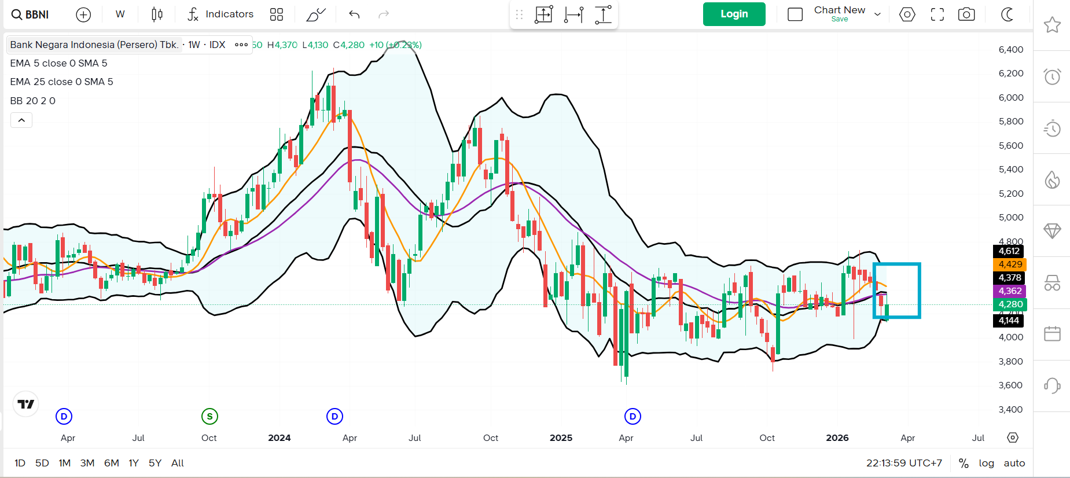
Task: Open the W timeframe interval dropdown
Action: click(120, 14)
